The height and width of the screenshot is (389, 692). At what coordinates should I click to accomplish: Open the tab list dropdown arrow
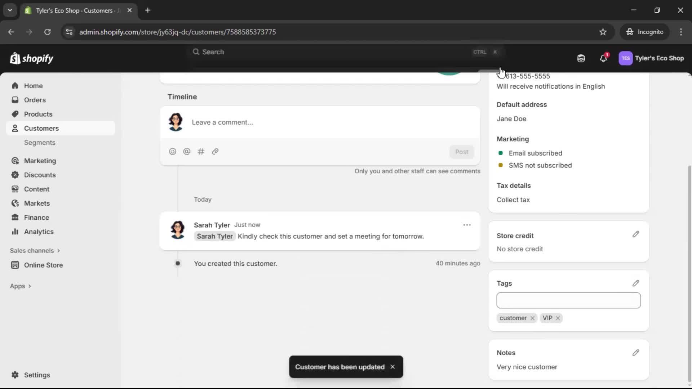click(10, 10)
